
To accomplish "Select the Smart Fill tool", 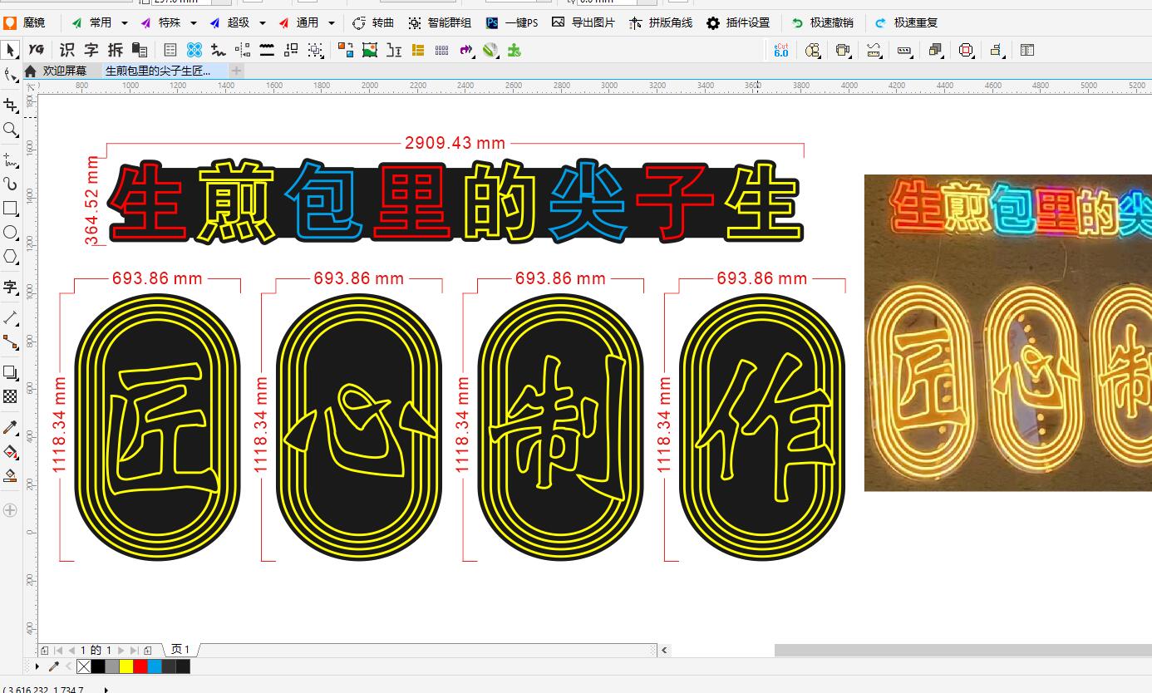I will (x=10, y=475).
